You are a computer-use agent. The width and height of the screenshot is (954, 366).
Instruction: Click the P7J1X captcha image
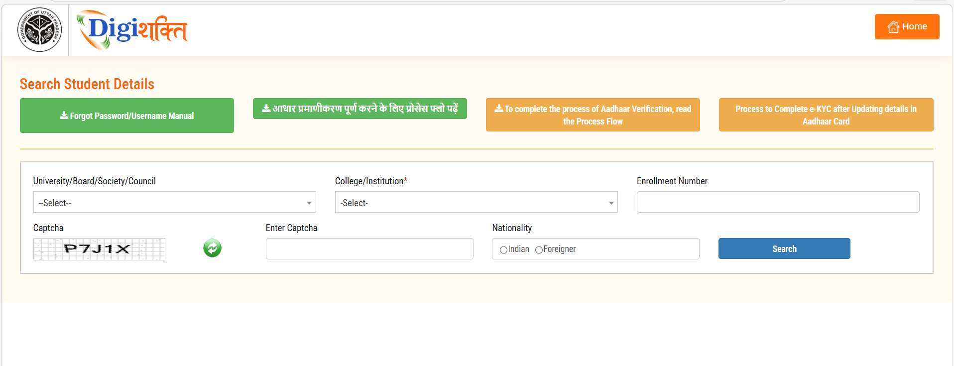(99, 249)
